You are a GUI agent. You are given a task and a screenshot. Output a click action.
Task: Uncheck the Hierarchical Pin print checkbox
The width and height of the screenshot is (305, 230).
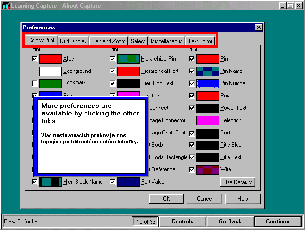tap(112, 59)
